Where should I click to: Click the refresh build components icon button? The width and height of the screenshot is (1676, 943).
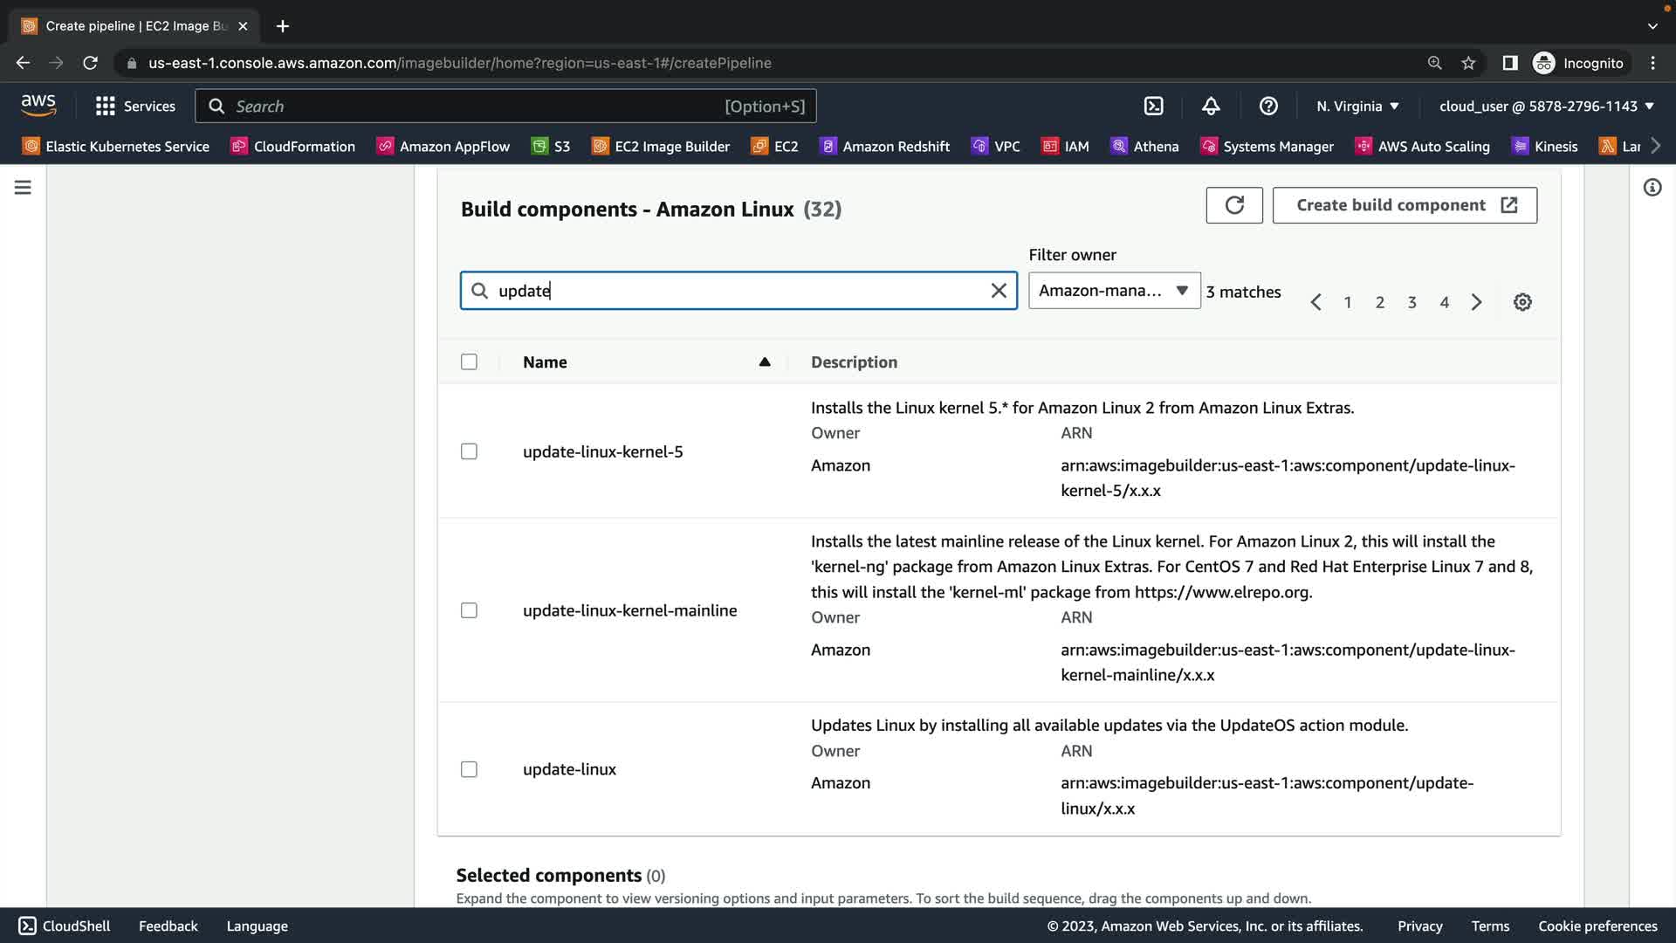(1233, 205)
